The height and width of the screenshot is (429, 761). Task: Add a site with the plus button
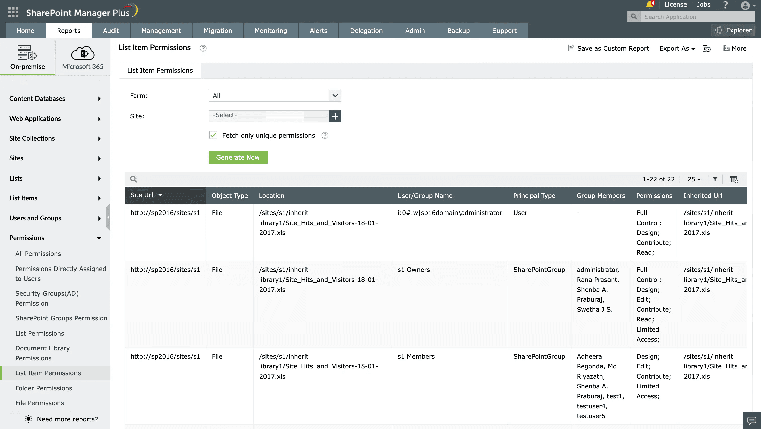coord(335,116)
